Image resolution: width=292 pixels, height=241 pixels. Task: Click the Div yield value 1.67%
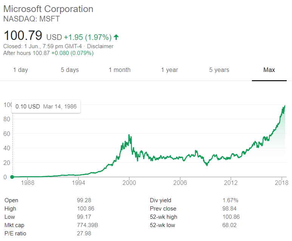tap(230, 200)
